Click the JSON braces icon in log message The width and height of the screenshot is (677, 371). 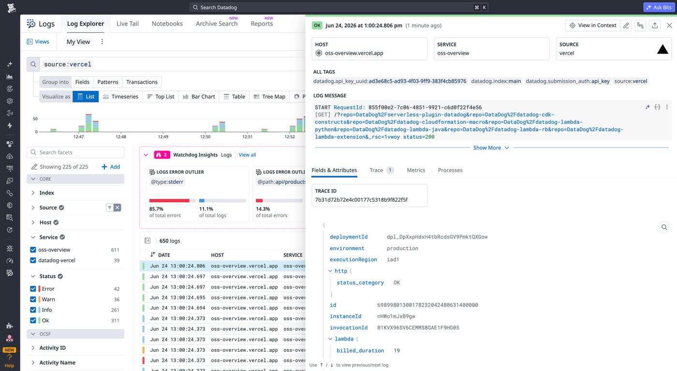(657, 107)
